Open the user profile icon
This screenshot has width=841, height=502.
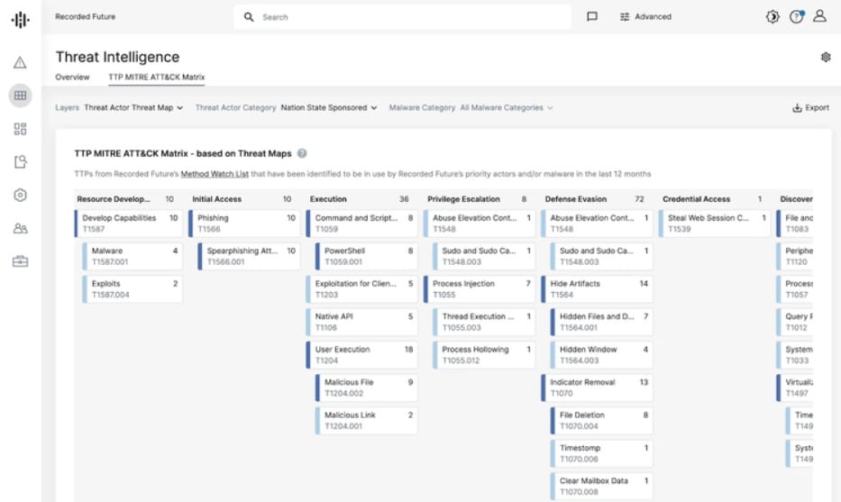click(x=819, y=16)
